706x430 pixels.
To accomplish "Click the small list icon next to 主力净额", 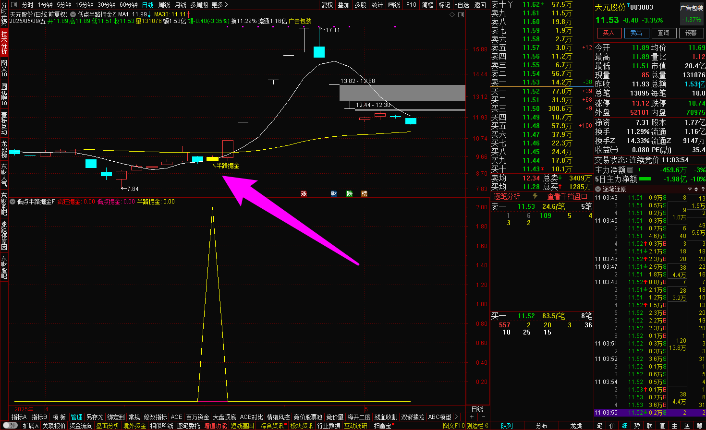I will coord(630,170).
